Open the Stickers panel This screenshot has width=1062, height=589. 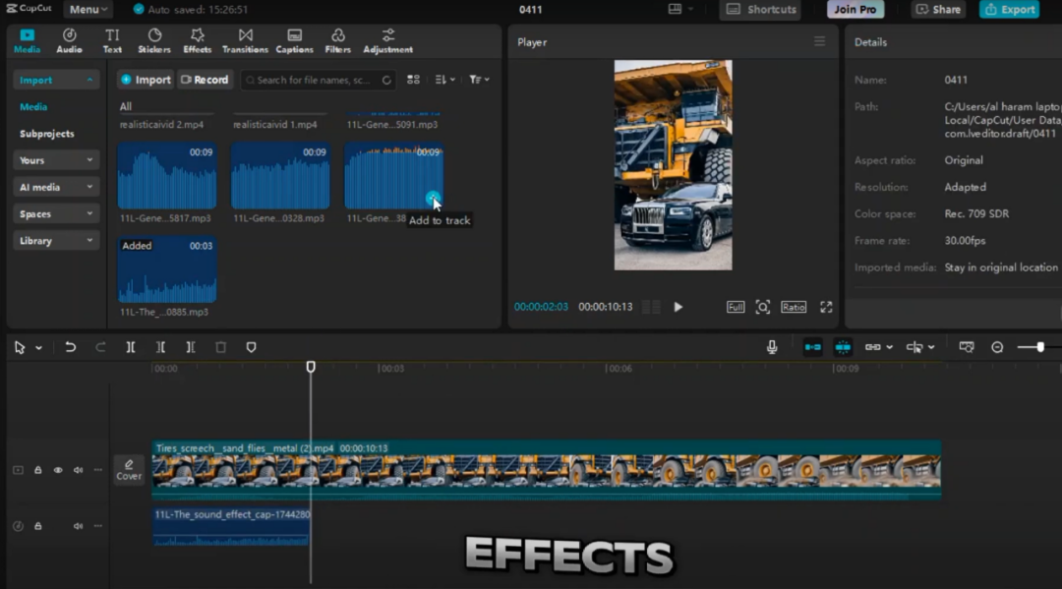[154, 40]
